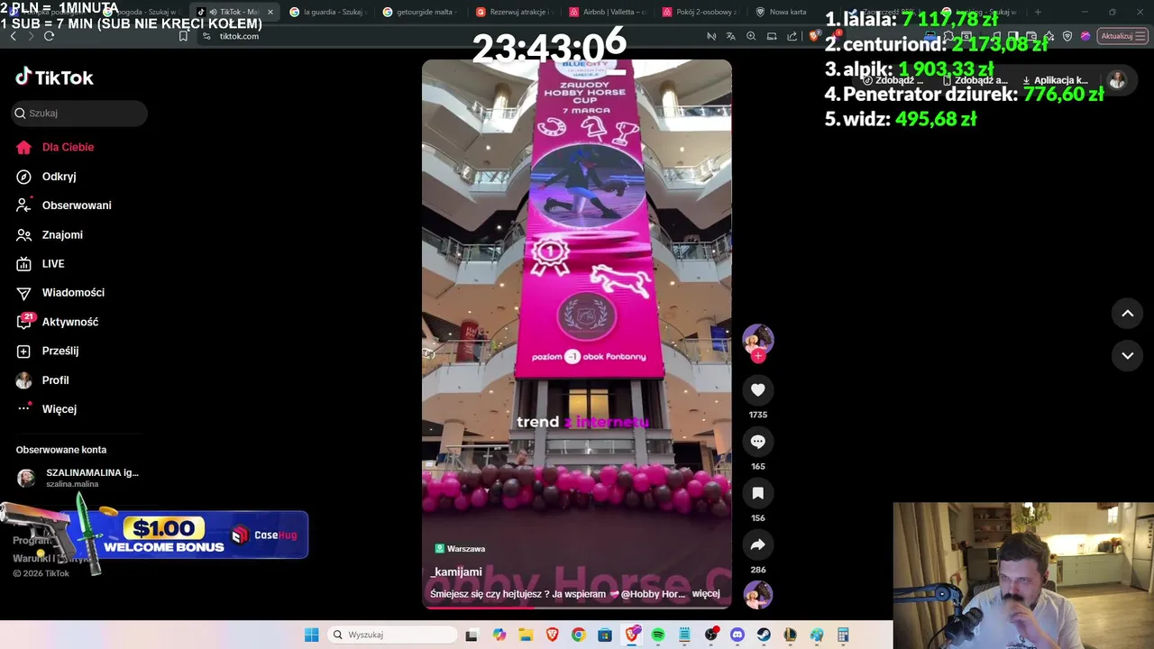This screenshot has height=649, width=1154.
Task: Open Spotify from the taskbar
Action: click(657, 635)
